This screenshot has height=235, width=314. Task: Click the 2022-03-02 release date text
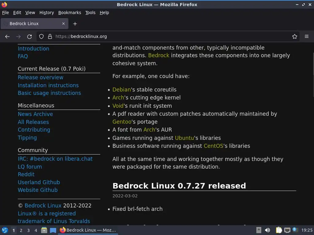click(125, 196)
